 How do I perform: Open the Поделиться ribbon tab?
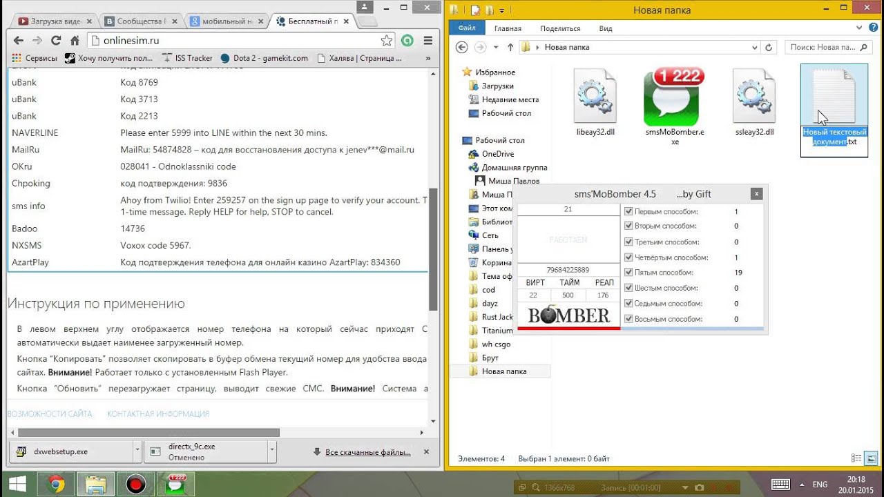[x=560, y=28]
